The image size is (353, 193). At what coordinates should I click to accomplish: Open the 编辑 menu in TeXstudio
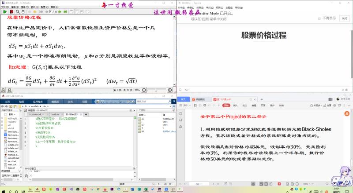tap(15, 7)
